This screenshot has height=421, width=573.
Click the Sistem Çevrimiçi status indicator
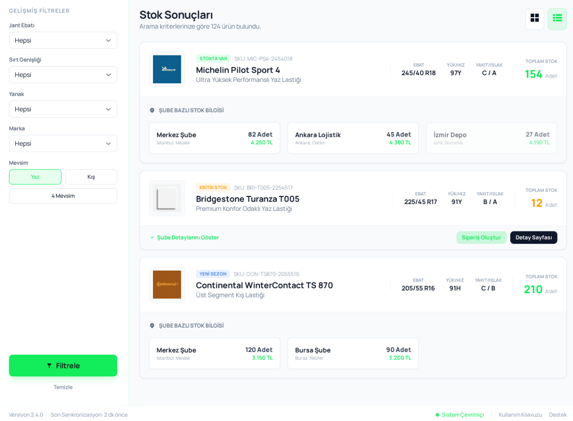point(460,415)
